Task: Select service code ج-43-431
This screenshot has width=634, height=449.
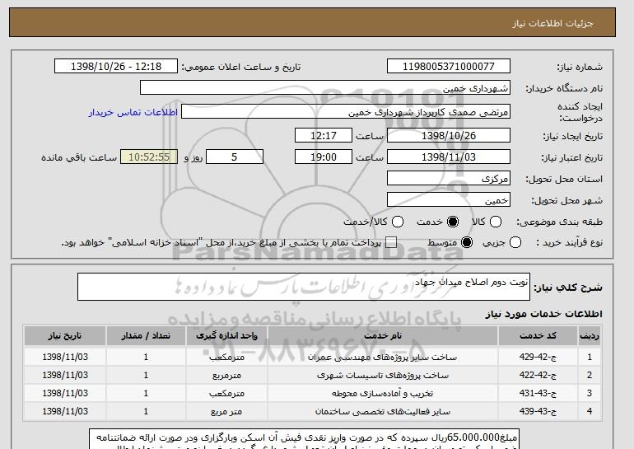Action: (x=538, y=393)
